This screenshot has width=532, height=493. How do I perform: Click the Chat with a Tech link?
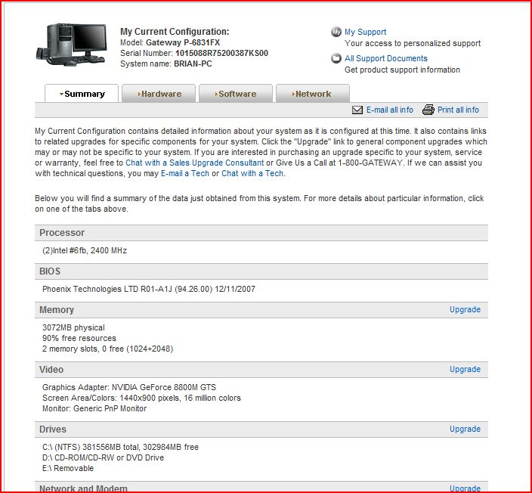point(252,173)
